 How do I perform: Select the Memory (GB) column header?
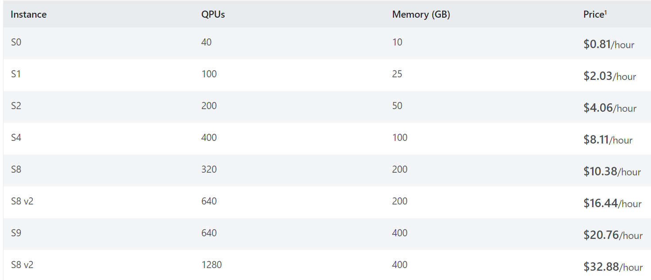pos(421,15)
